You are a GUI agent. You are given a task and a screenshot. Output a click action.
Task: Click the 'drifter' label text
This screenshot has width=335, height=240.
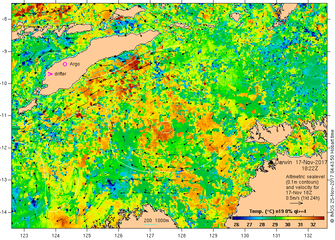coord(61,74)
